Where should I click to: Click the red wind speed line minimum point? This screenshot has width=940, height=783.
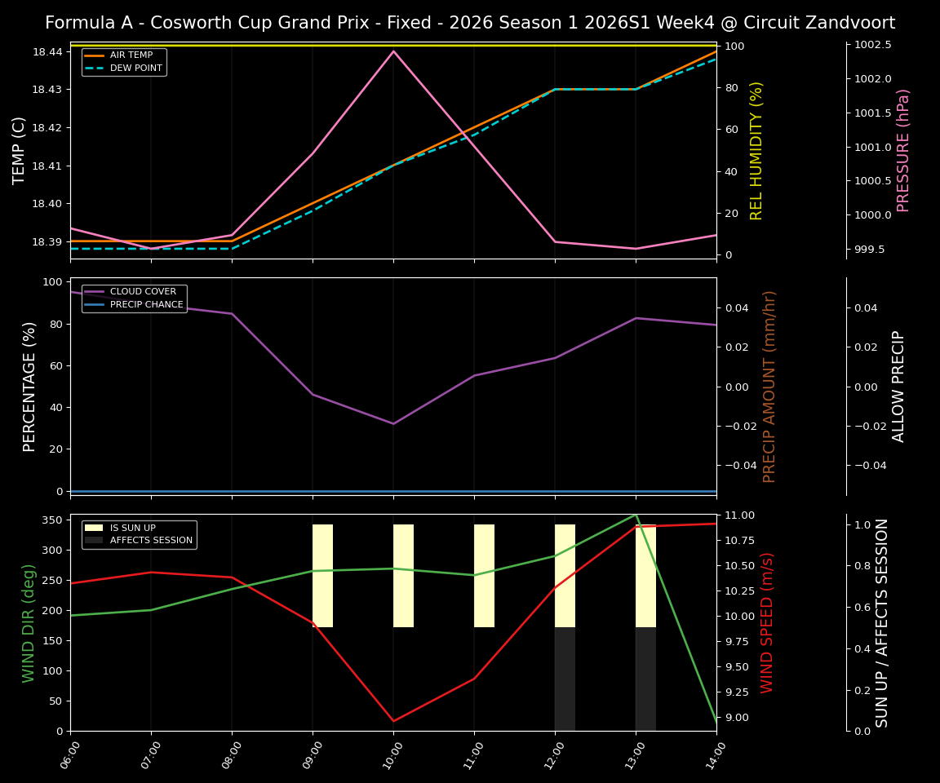coord(393,721)
